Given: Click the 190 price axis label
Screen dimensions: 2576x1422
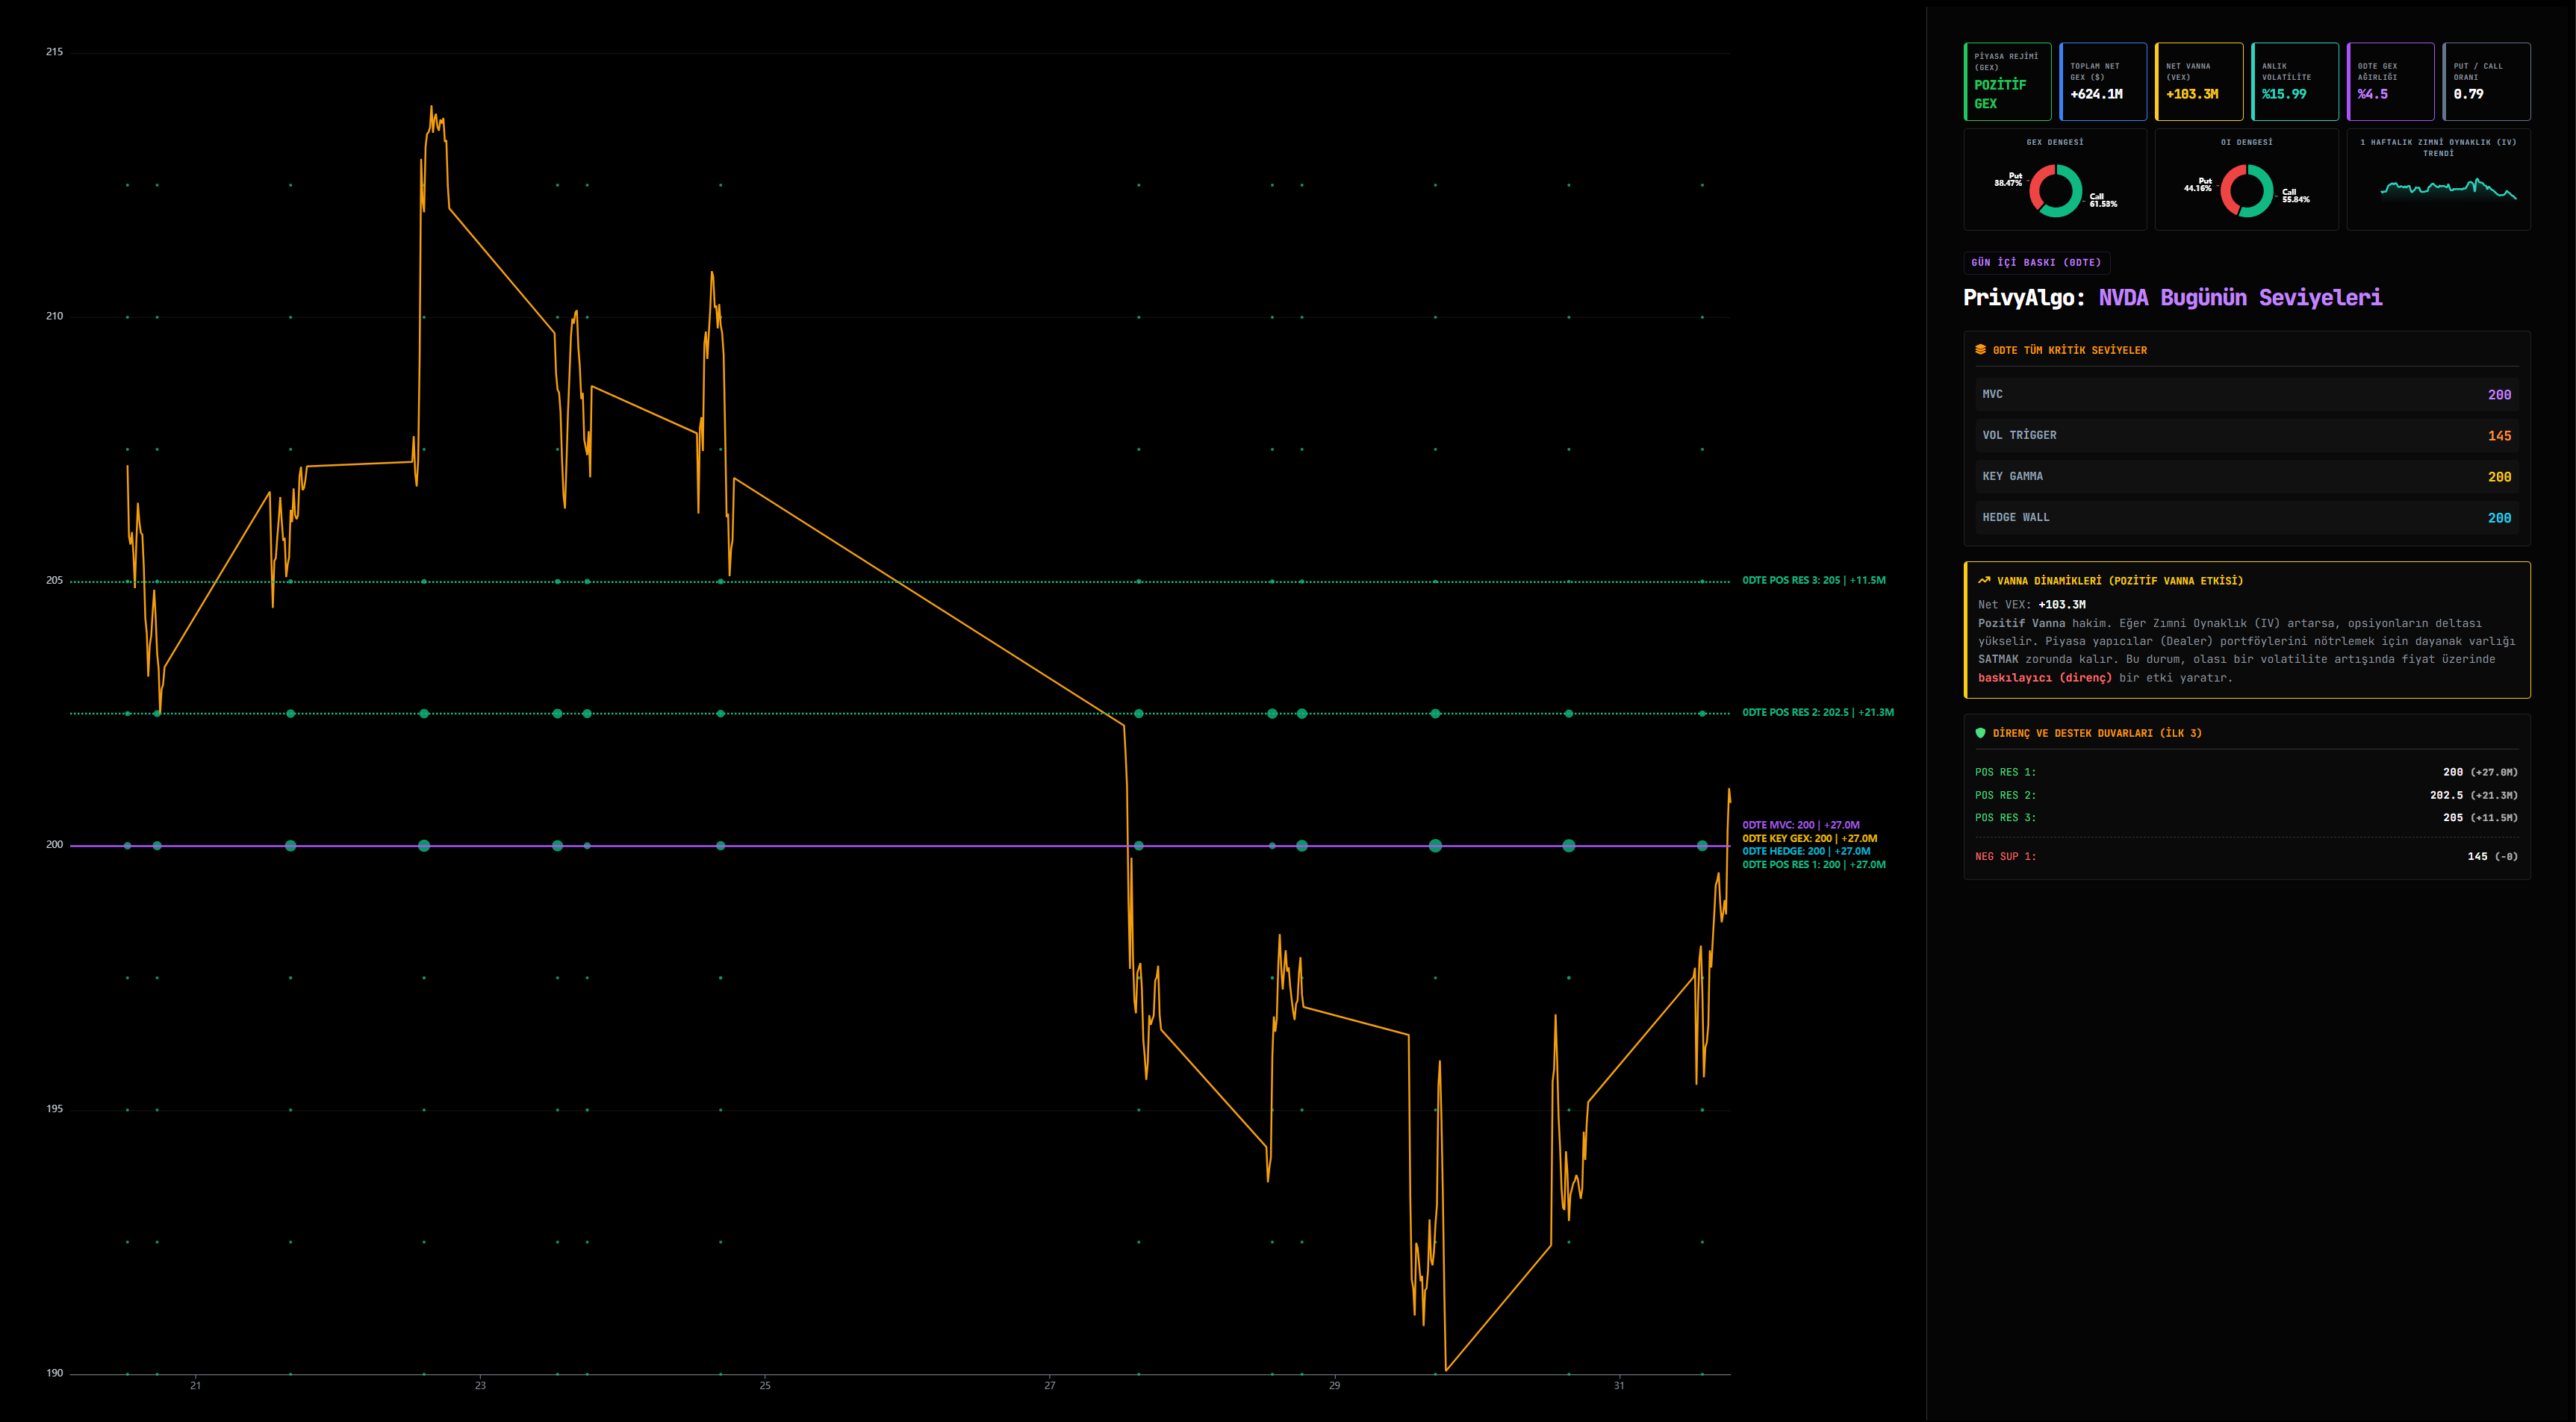Looking at the screenshot, I should click(54, 1372).
